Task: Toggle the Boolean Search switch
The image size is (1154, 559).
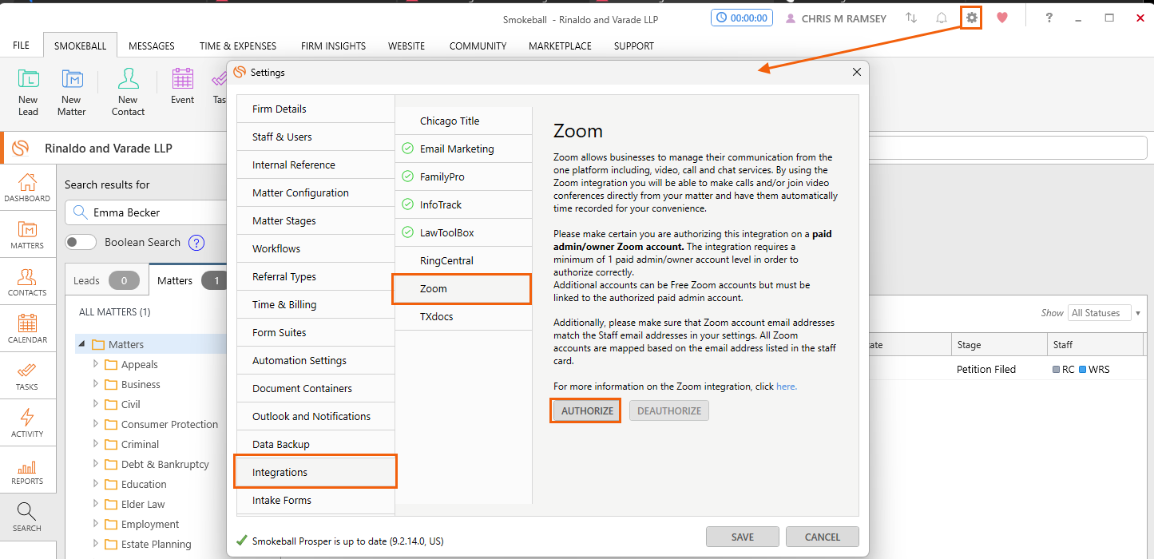Action: (81, 242)
